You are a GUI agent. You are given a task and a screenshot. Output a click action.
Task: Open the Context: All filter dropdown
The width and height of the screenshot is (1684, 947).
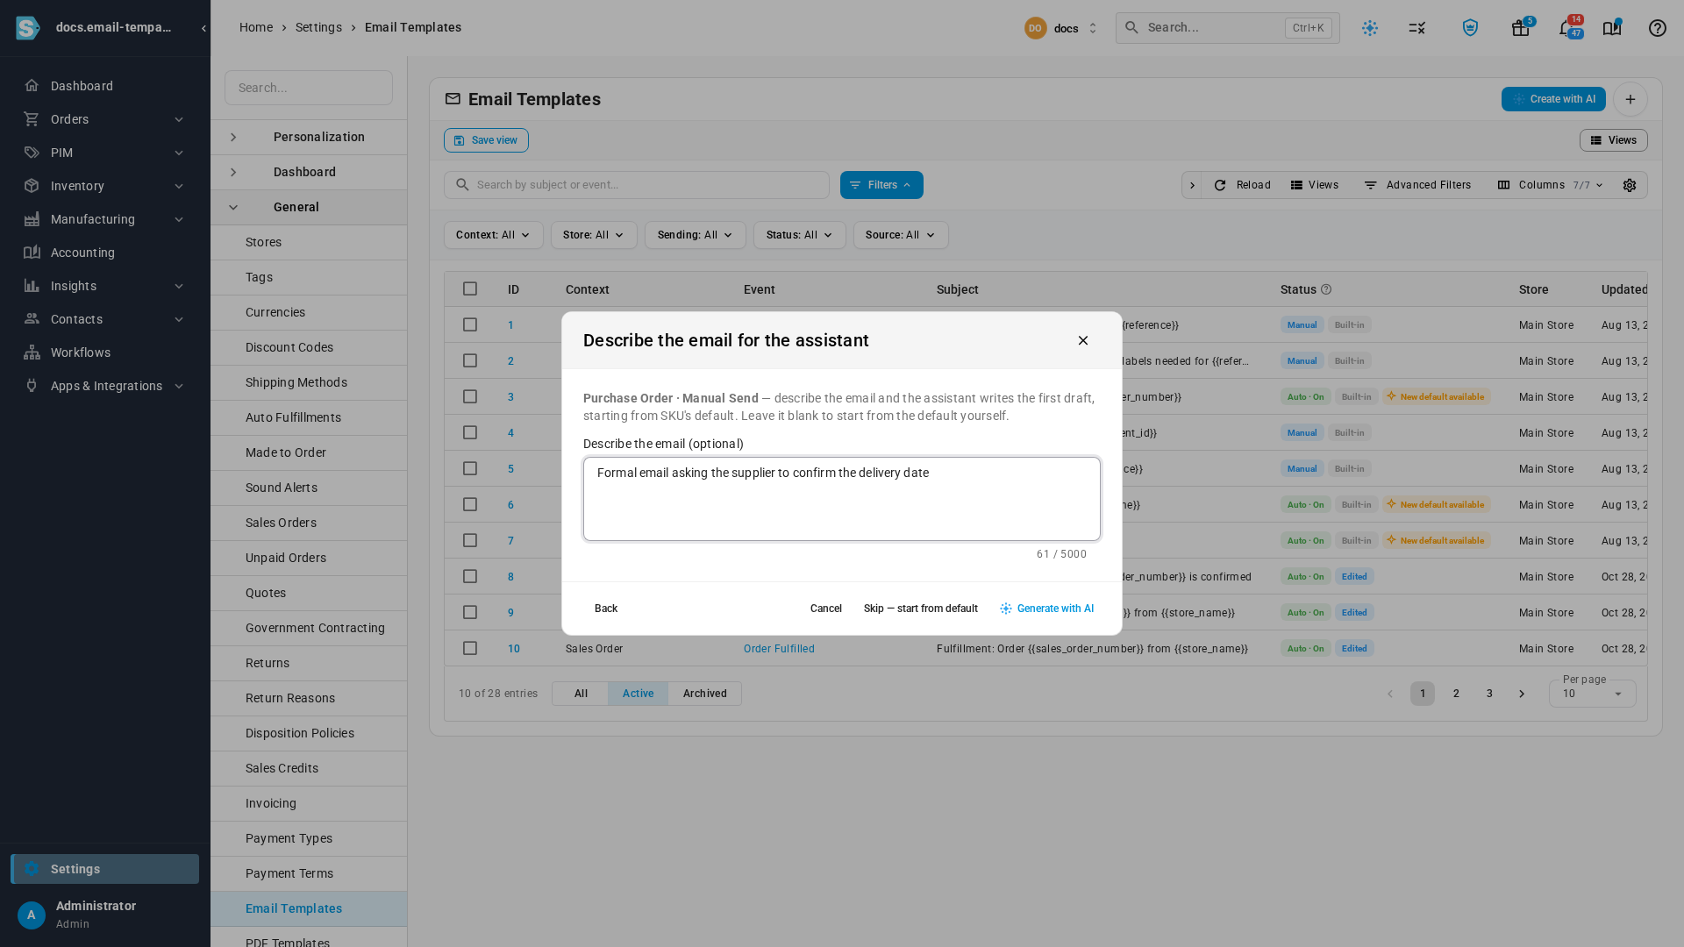(x=493, y=235)
